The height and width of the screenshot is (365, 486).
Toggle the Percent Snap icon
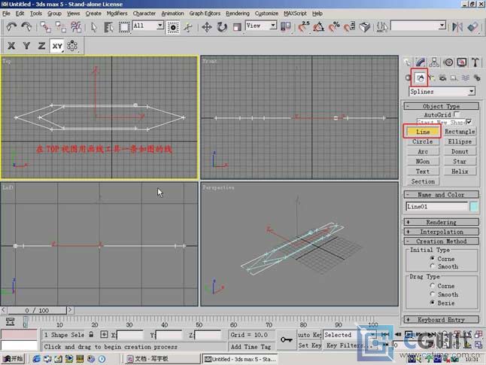click(334, 27)
